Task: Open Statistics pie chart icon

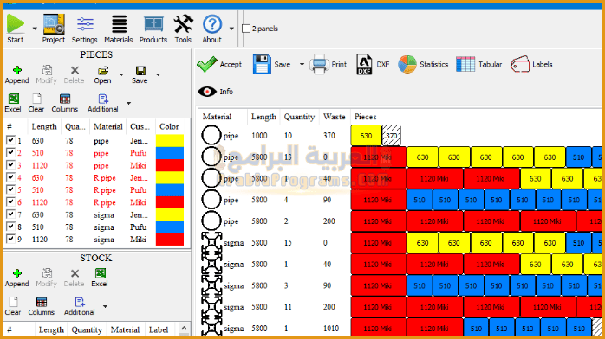Action: (x=407, y=64)
